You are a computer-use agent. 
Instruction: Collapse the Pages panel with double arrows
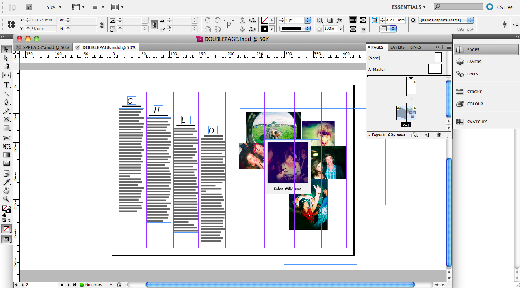point(438,47)
